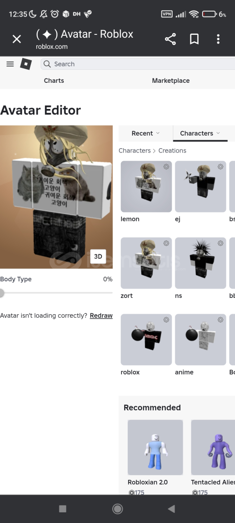This screenshot has width=235, height=523.
Task: Click the Body Type slider handle
Action: [1, 293]
